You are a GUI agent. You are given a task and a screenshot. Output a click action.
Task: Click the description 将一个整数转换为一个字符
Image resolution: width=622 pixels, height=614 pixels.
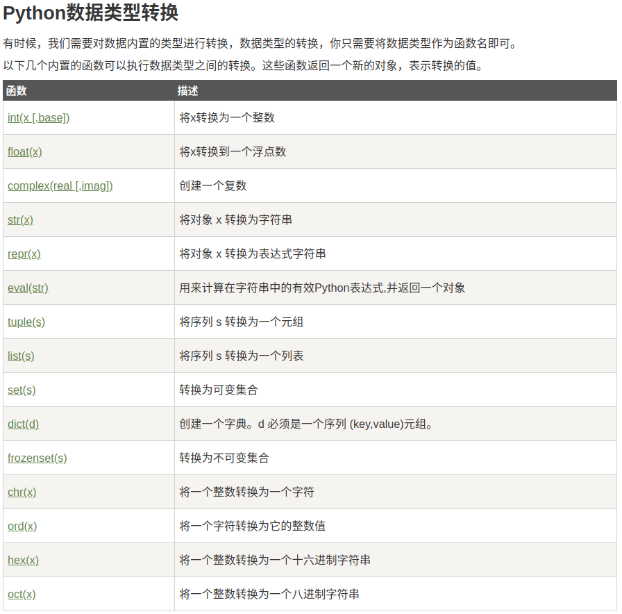(246, 492)
